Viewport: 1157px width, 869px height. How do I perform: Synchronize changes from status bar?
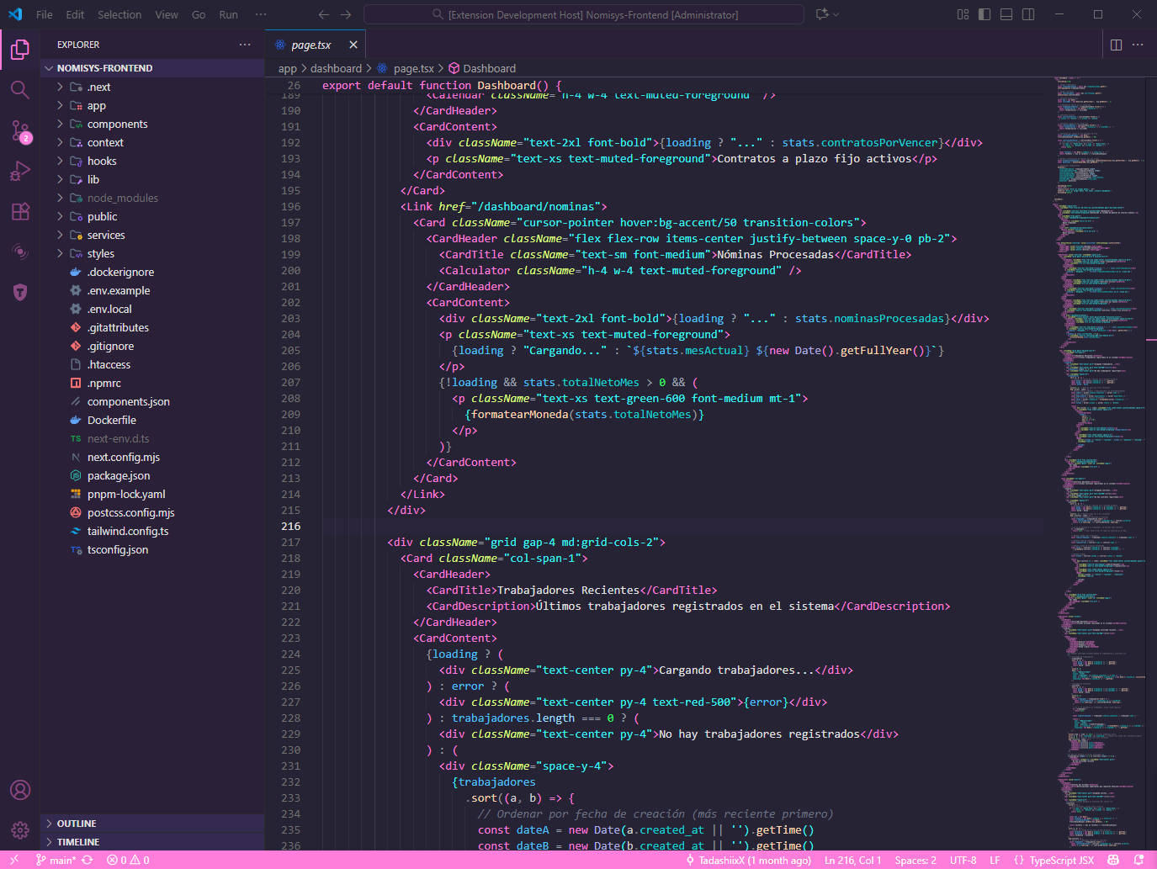(x=88, y=861)
